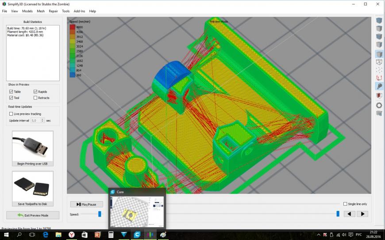Image resolution: width=385 pixels, height=240 pixels.
Task: Open the РУС input language selector
Action: [x=359, y=235]
